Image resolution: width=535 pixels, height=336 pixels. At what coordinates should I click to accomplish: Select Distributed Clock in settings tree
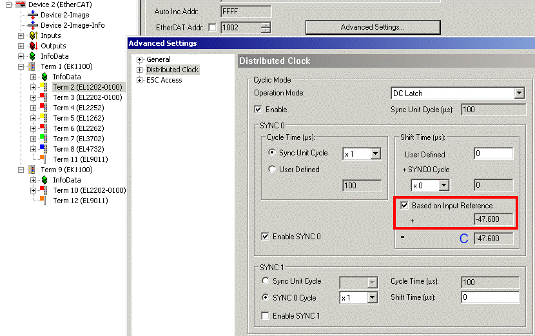tap(172, 69)
